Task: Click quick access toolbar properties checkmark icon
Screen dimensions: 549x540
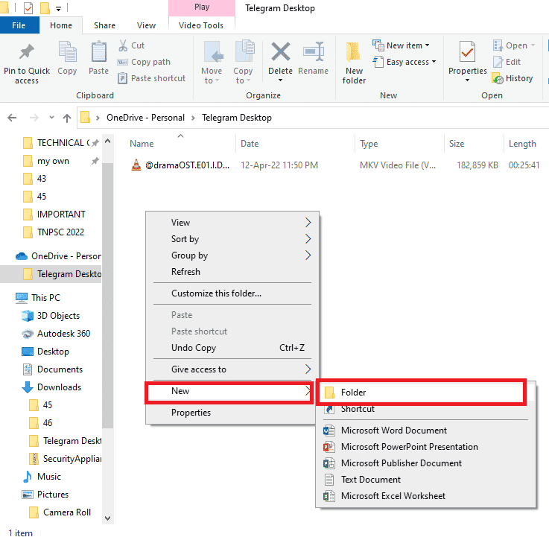Action: click(28, 7)
